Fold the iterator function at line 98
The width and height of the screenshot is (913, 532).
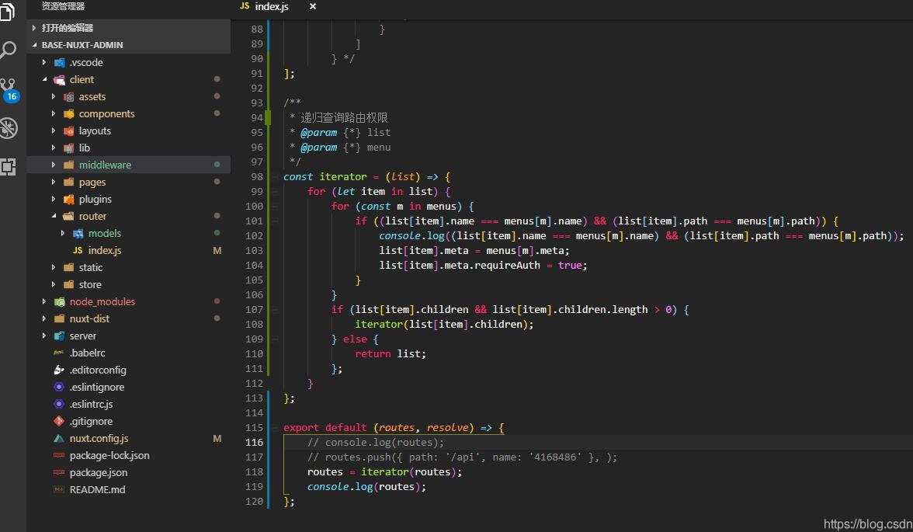[x=274, y=177]
